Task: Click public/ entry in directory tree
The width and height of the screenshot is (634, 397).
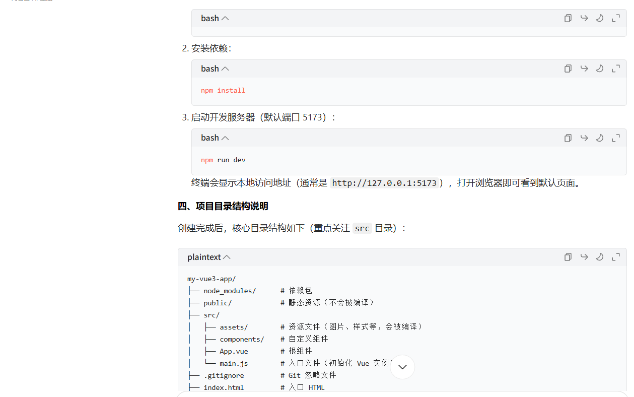Action: (x=218, y=303)
